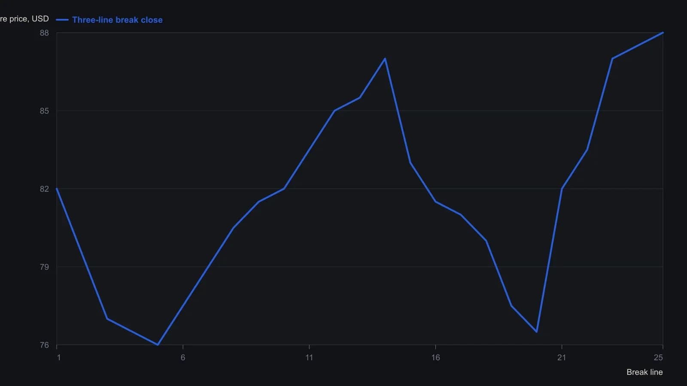Click y-axis label 79
The width and height of the screenshot is (687, 386).
pyautogui.click(x=44, y=267)
